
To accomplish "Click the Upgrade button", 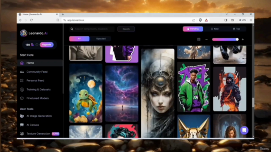I will 47,45.
